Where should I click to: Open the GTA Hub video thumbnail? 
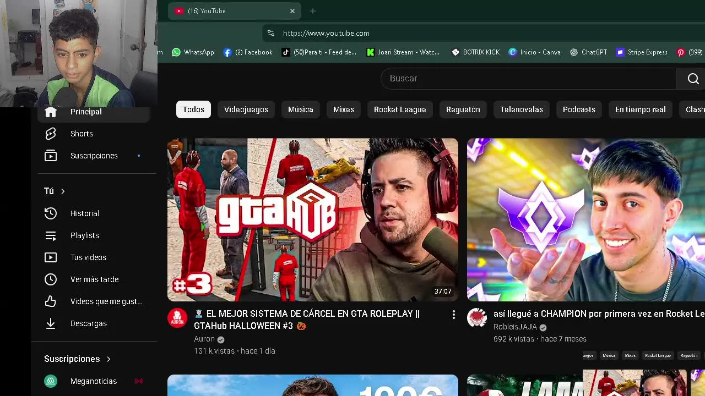[313, 219]
